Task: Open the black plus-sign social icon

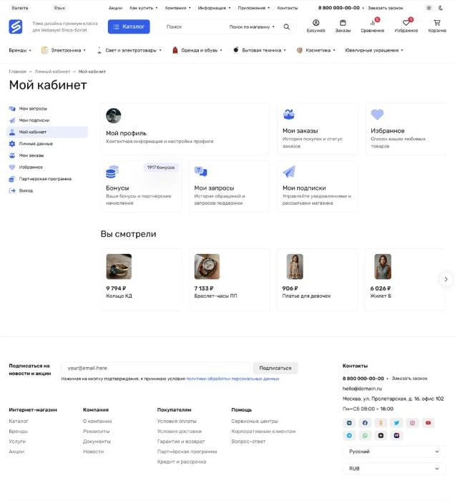Action: point(381,435)
